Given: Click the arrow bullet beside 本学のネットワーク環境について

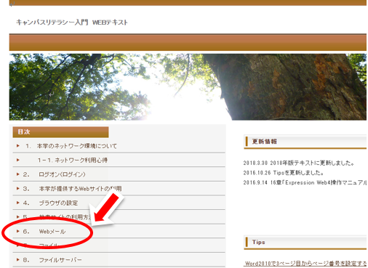Looking at the screenshot, I should tap(18, 146).
